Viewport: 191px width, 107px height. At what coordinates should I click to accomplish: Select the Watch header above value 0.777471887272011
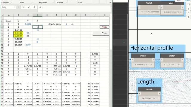coord(172,56)
